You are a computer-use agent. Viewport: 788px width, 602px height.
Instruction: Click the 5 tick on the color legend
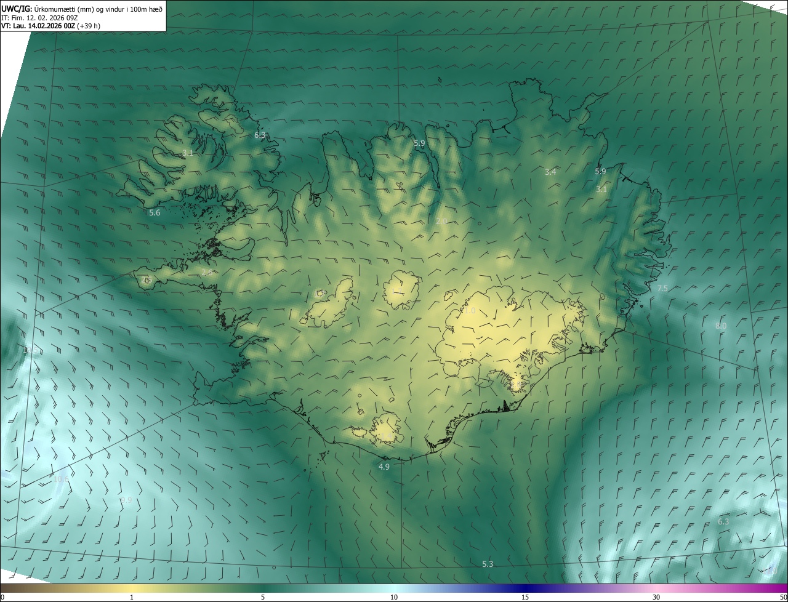click(x=263, y=597)
